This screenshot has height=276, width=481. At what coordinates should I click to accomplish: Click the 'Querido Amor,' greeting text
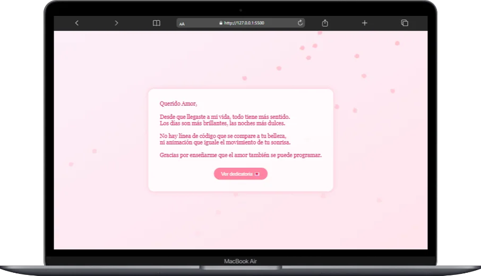pos(178,103)
